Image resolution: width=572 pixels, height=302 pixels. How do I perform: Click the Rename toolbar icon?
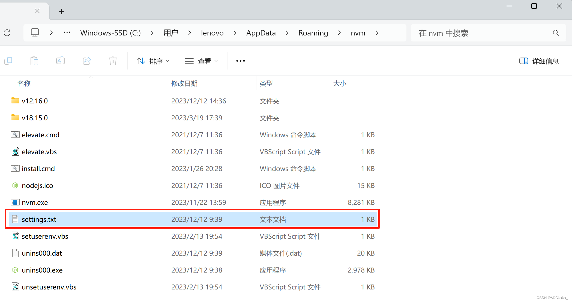click(61, 61)
